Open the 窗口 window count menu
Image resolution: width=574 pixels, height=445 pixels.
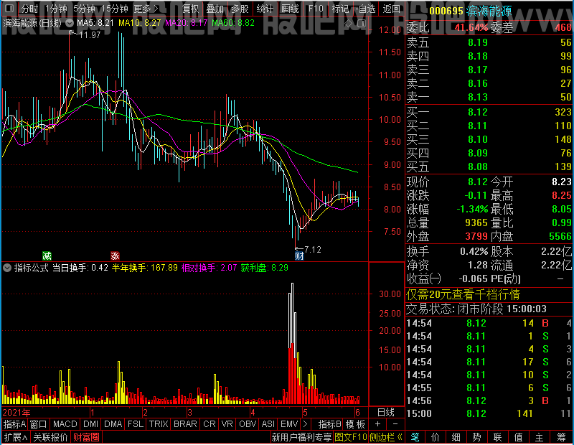(39, 424)
